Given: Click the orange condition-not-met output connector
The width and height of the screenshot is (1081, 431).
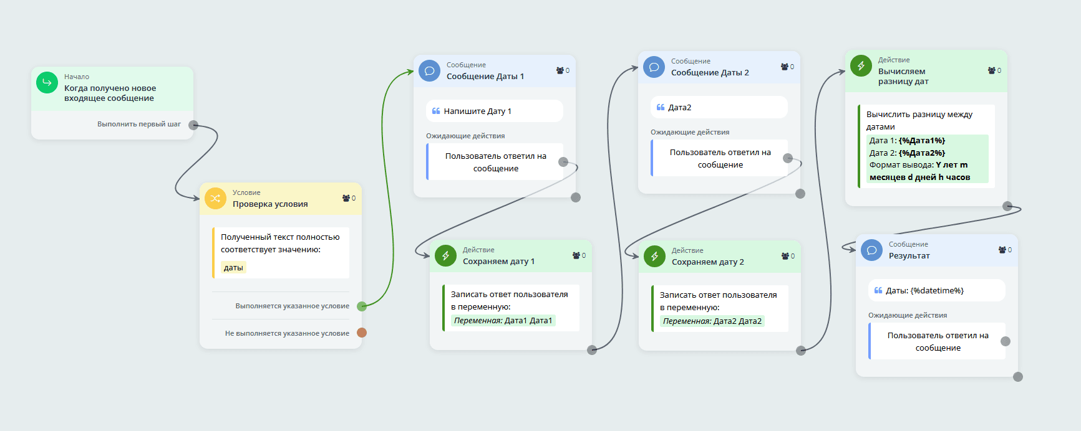Looking at the screenshot, I should [x=362, y=333].
